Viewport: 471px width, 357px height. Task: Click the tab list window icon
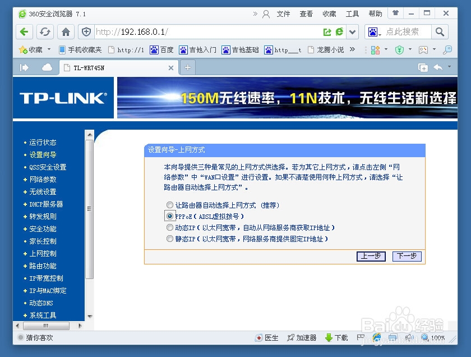coord(423,68)
